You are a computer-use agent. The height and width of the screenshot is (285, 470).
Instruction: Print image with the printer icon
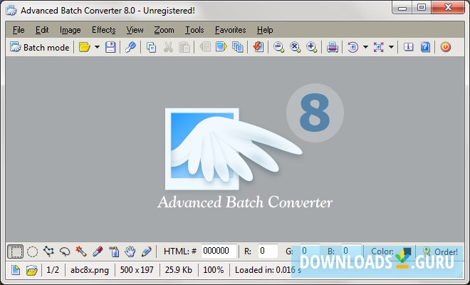point(332,47)
